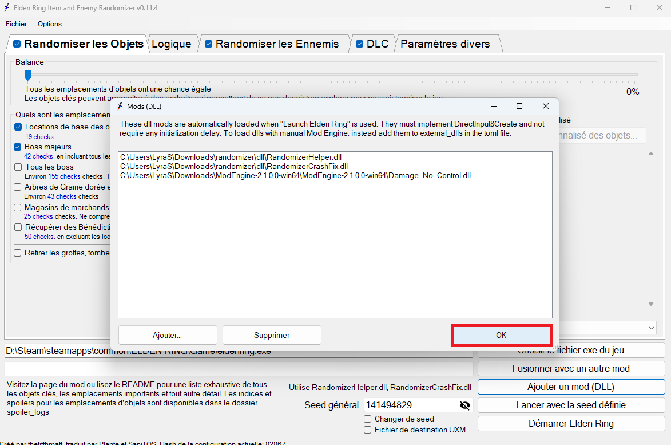This screenshot has width=671, height=445.
Task: Click the Mods (DLL) dialog title icon
Action: (x=120, y=106)
